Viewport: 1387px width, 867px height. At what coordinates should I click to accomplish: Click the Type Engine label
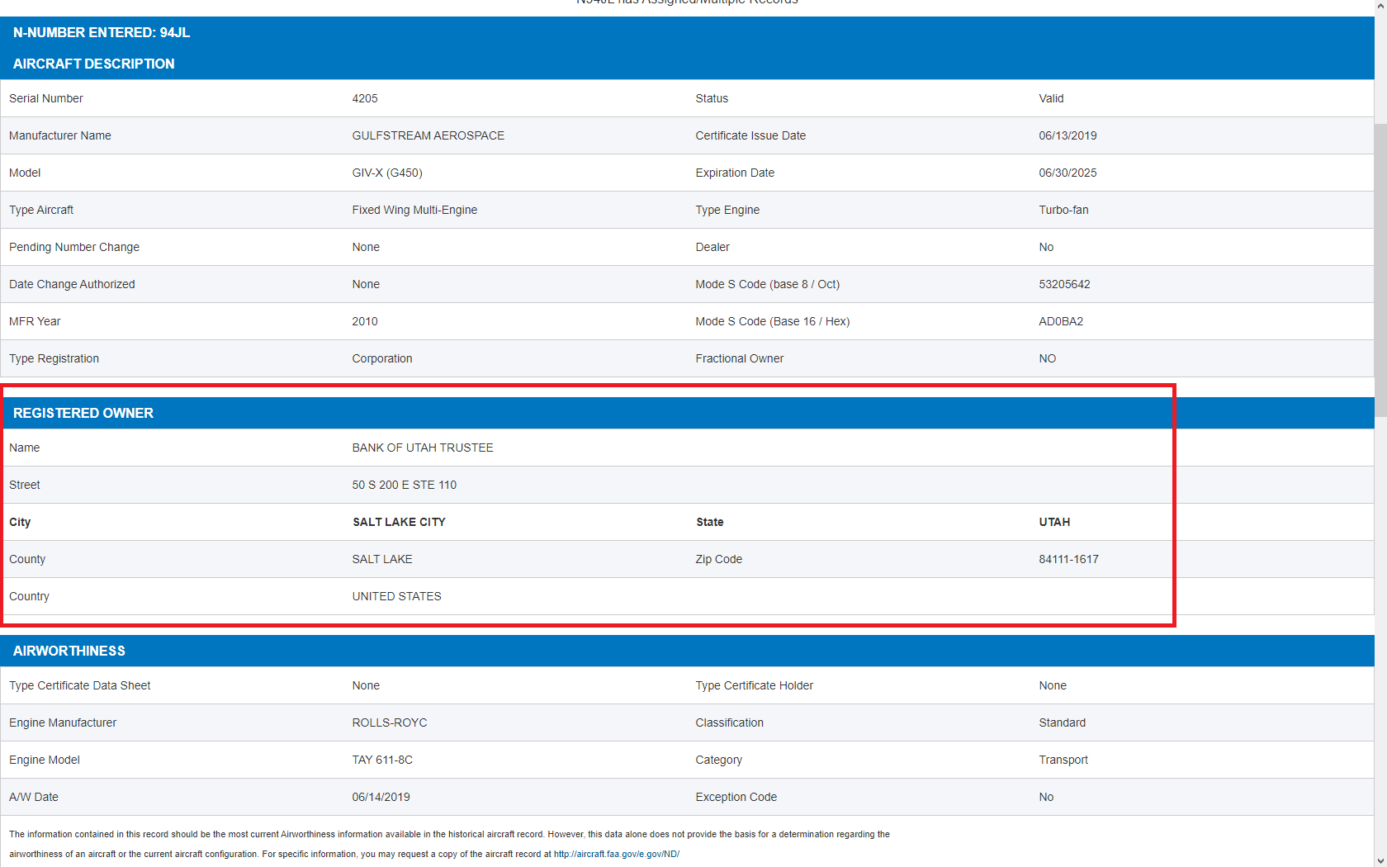(x=727, y=210)
